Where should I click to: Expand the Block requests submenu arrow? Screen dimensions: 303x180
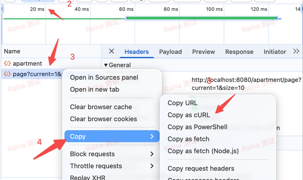[152, 154]
